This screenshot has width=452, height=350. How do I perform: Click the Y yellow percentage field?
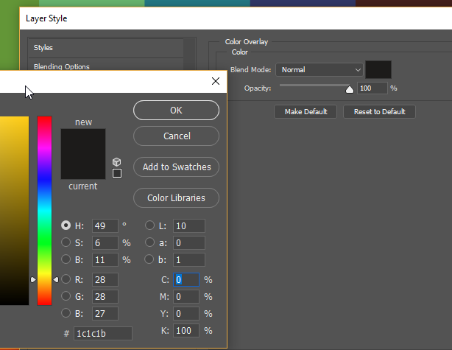(x=186, y=314)
